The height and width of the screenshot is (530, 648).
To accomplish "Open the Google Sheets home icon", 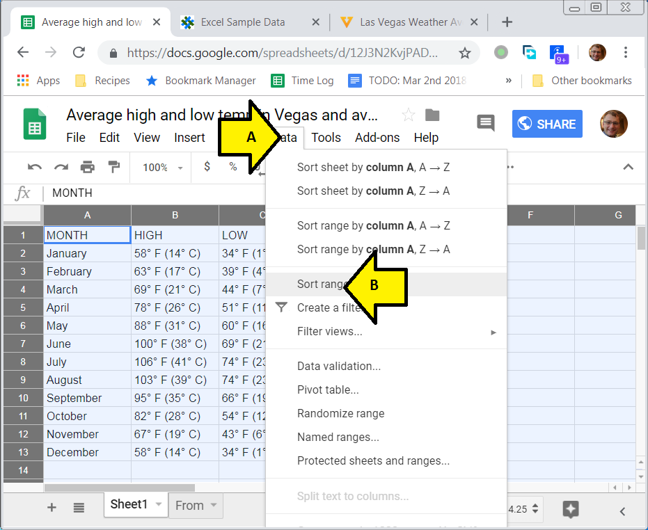I will 35,124.
